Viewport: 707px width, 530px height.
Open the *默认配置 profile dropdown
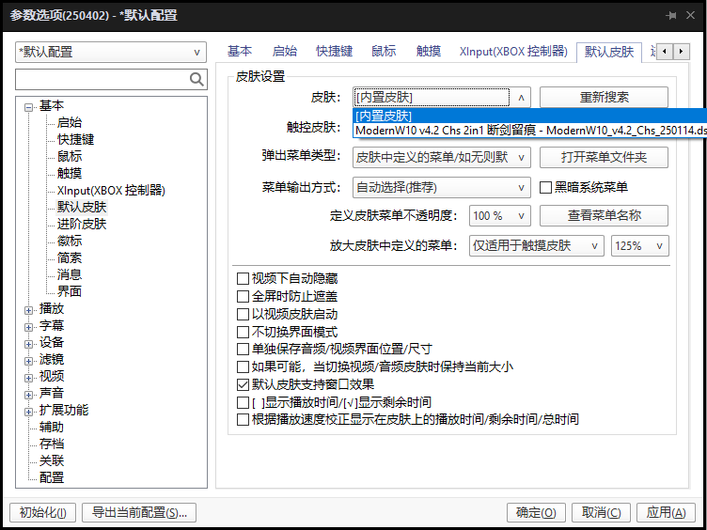111,53
